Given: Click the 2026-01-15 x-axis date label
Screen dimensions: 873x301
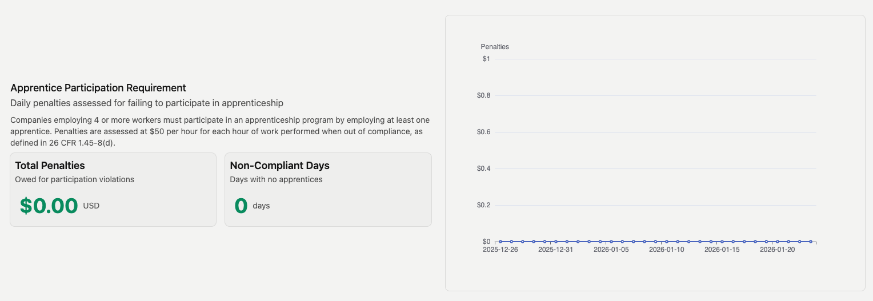Looking at the screenshot, I should tap(722, 250).
